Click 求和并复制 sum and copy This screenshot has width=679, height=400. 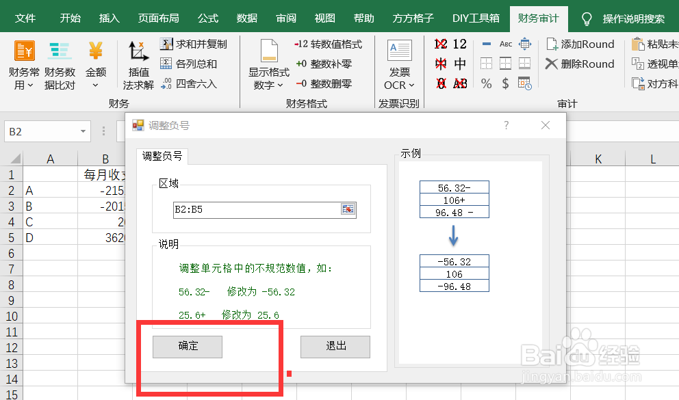[193, 44]
